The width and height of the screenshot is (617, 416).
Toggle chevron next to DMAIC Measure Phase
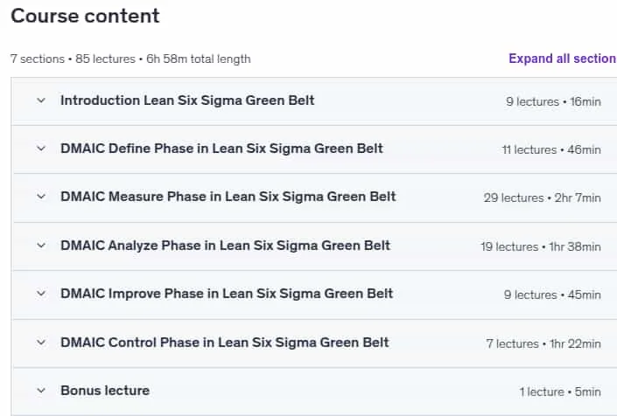click(x=41, y=197)
